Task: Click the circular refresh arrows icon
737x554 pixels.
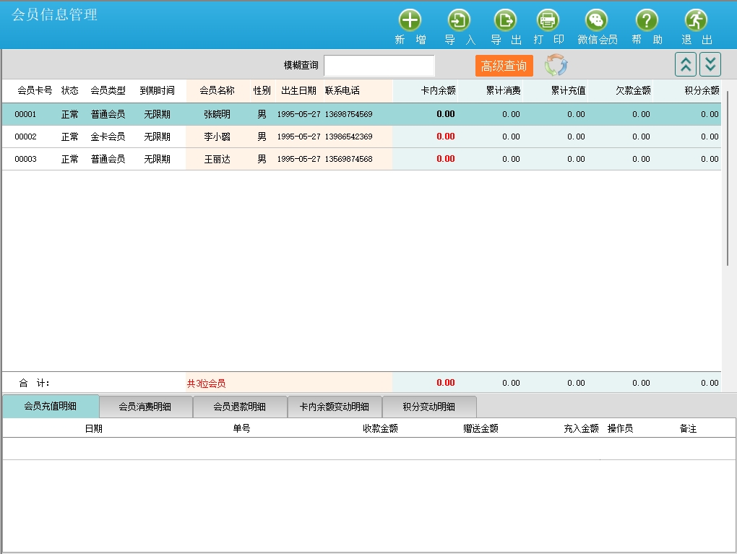Action: pyautogui.click(x=556, y=65)
